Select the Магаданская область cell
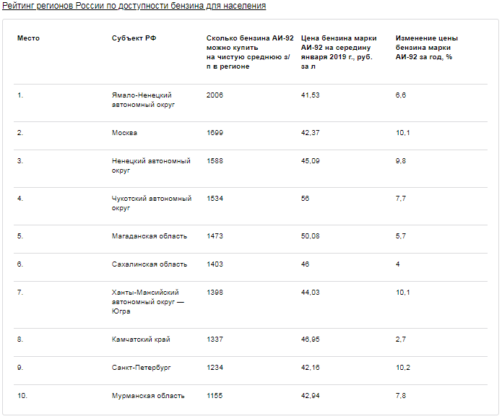Image resolution: width=502 pixels, height=419 pixels. 150,236
